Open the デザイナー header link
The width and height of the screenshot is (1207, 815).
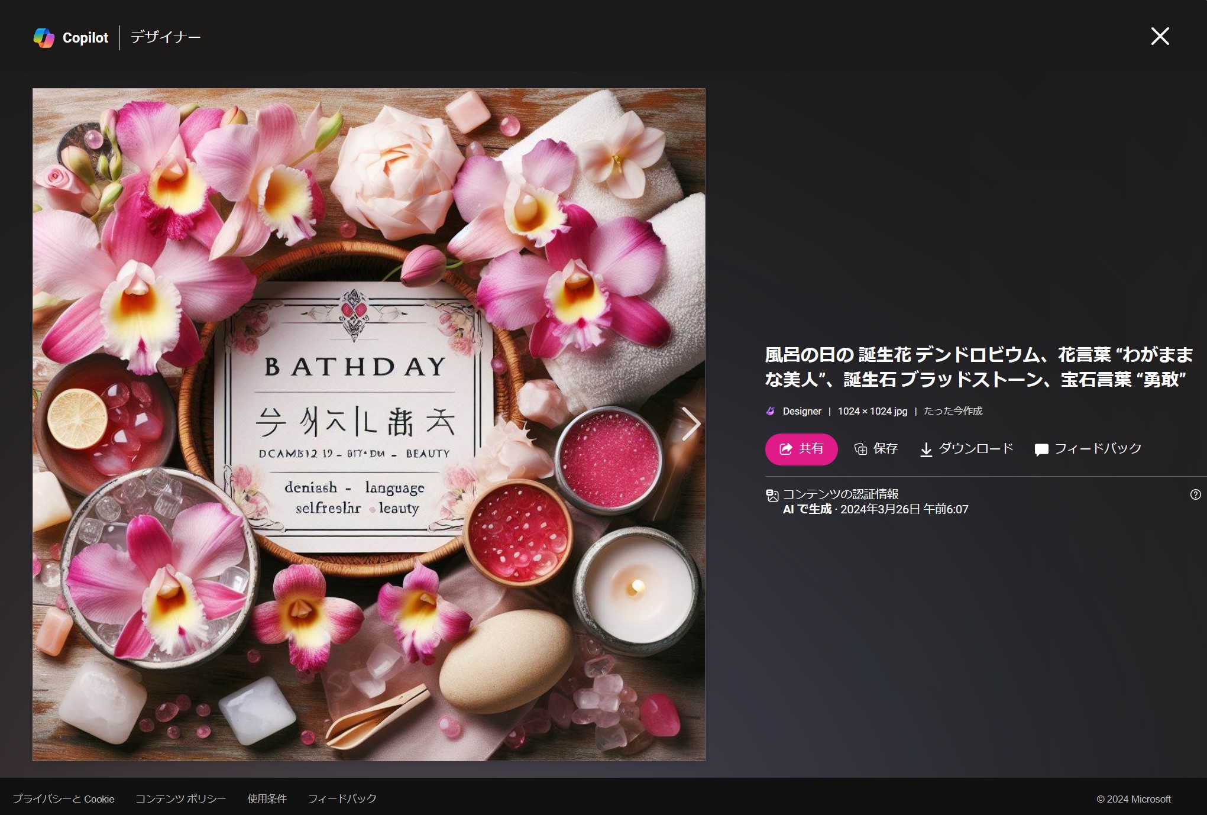coord(166,37)
